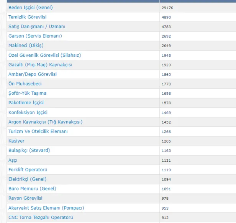Click Konfeksiyon İşçisi link
The image size is (236, 223).
click(x=28, y=112)
